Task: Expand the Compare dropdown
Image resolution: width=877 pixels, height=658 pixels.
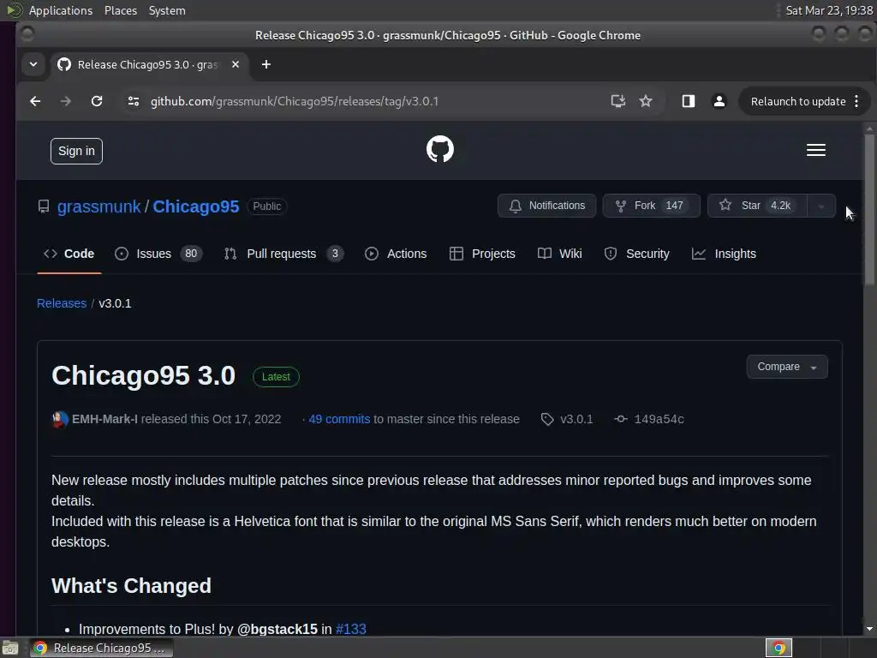Action: 787,367
